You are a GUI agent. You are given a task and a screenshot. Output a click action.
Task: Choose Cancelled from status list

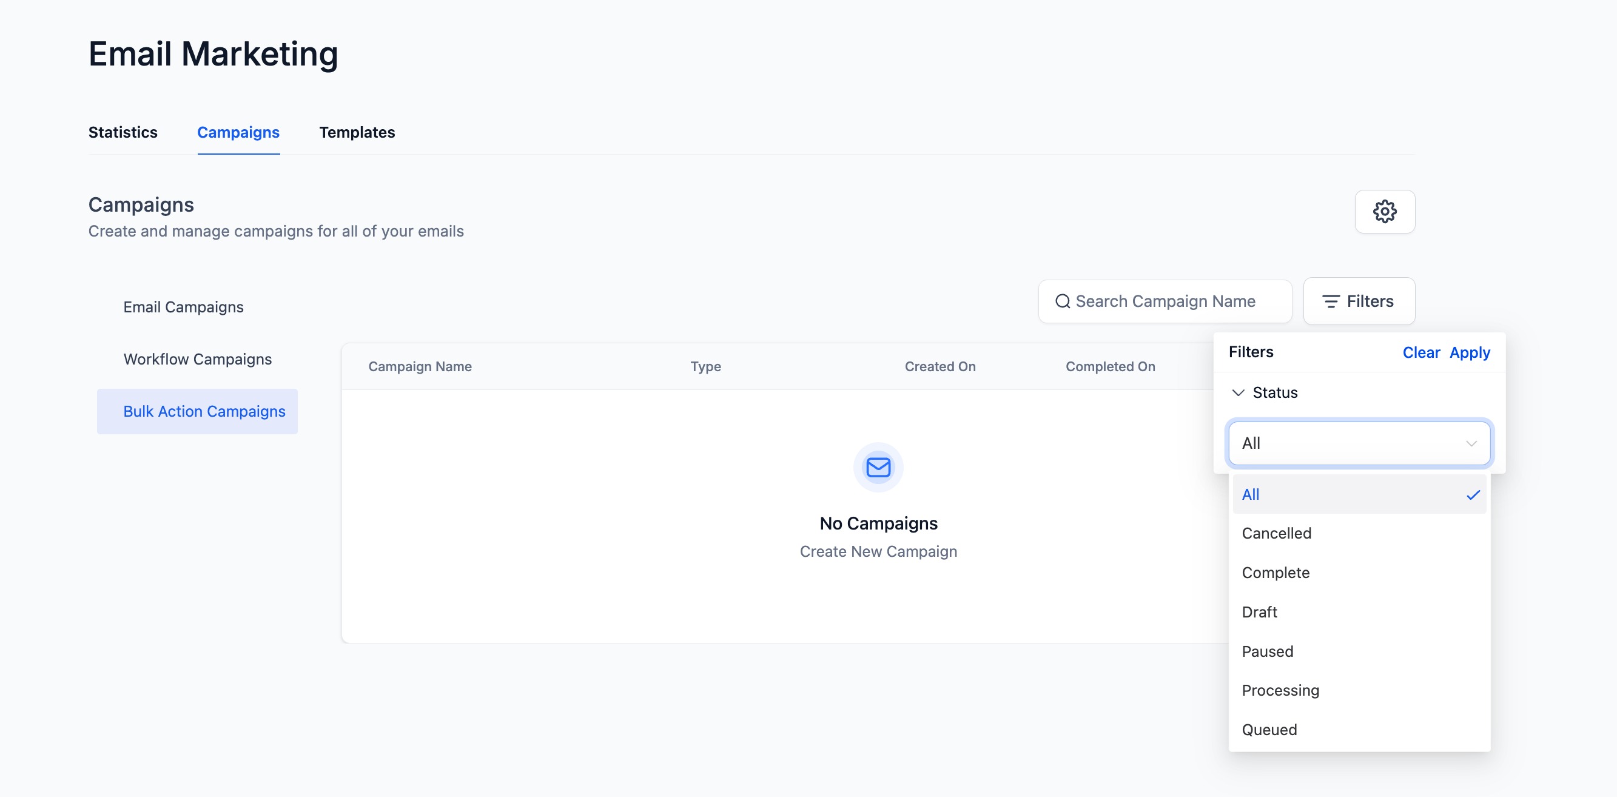click(1276, 533)
